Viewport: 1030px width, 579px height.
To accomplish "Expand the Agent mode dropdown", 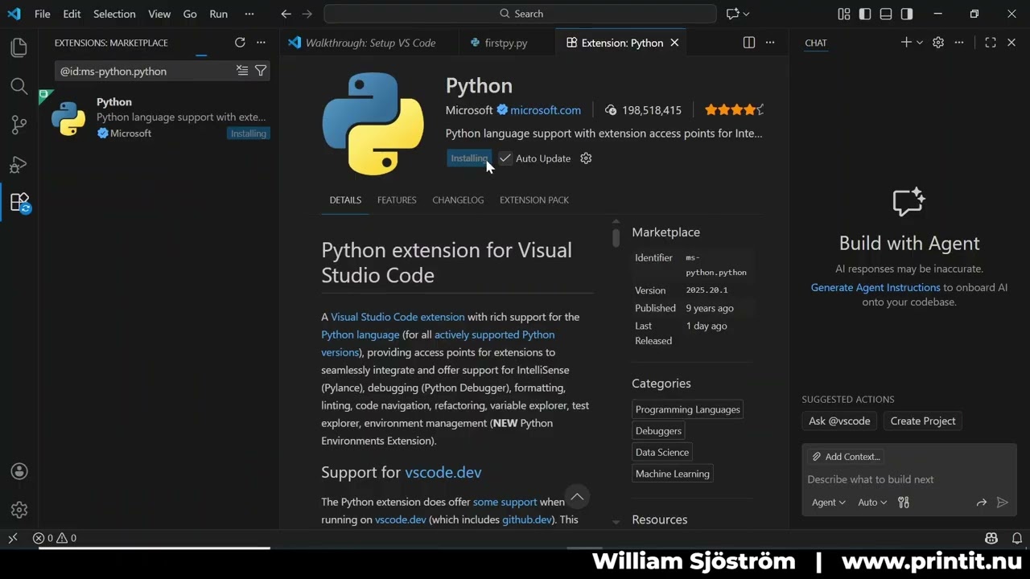I will (x=828, y=503).
